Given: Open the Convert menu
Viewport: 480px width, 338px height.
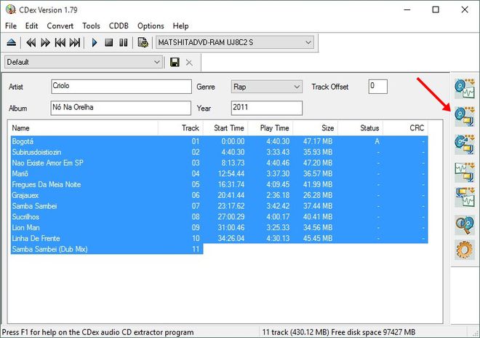Looking at the screenshot, I should 60,25.
